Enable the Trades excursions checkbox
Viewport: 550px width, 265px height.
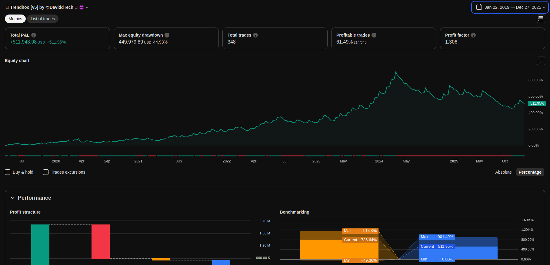pyautogui.click(x=46, y=172)
